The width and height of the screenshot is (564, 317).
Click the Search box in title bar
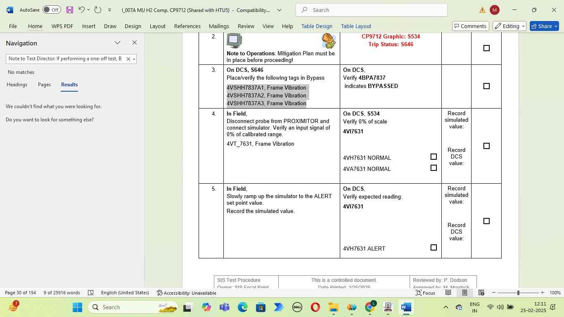tap(372, 10)
